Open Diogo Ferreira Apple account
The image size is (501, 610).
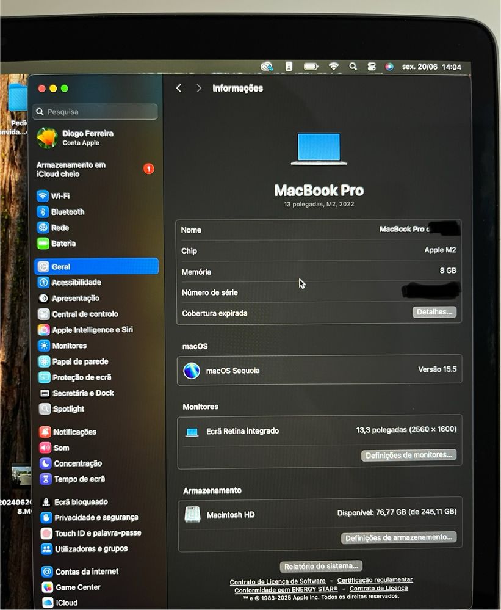pos(76,138)
